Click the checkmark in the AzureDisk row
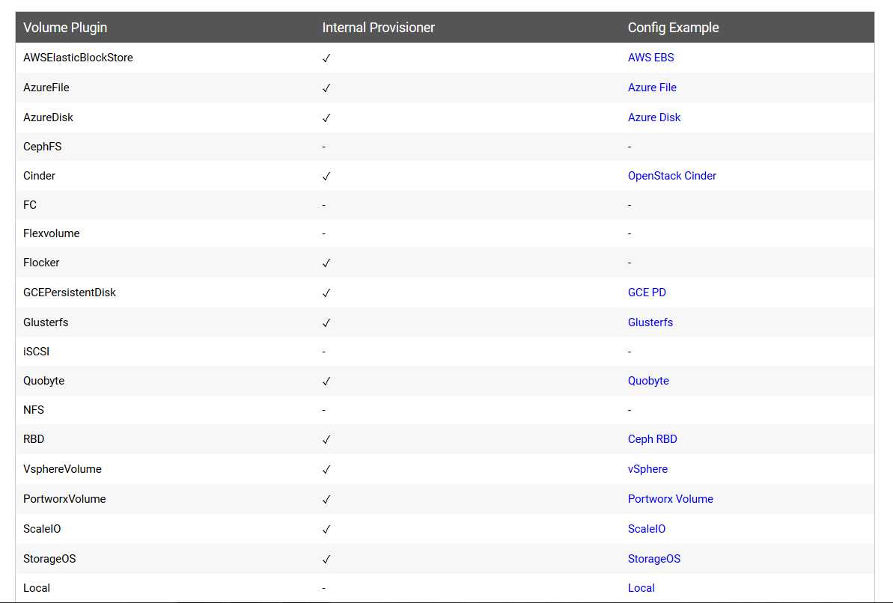 tap(326, 118)
